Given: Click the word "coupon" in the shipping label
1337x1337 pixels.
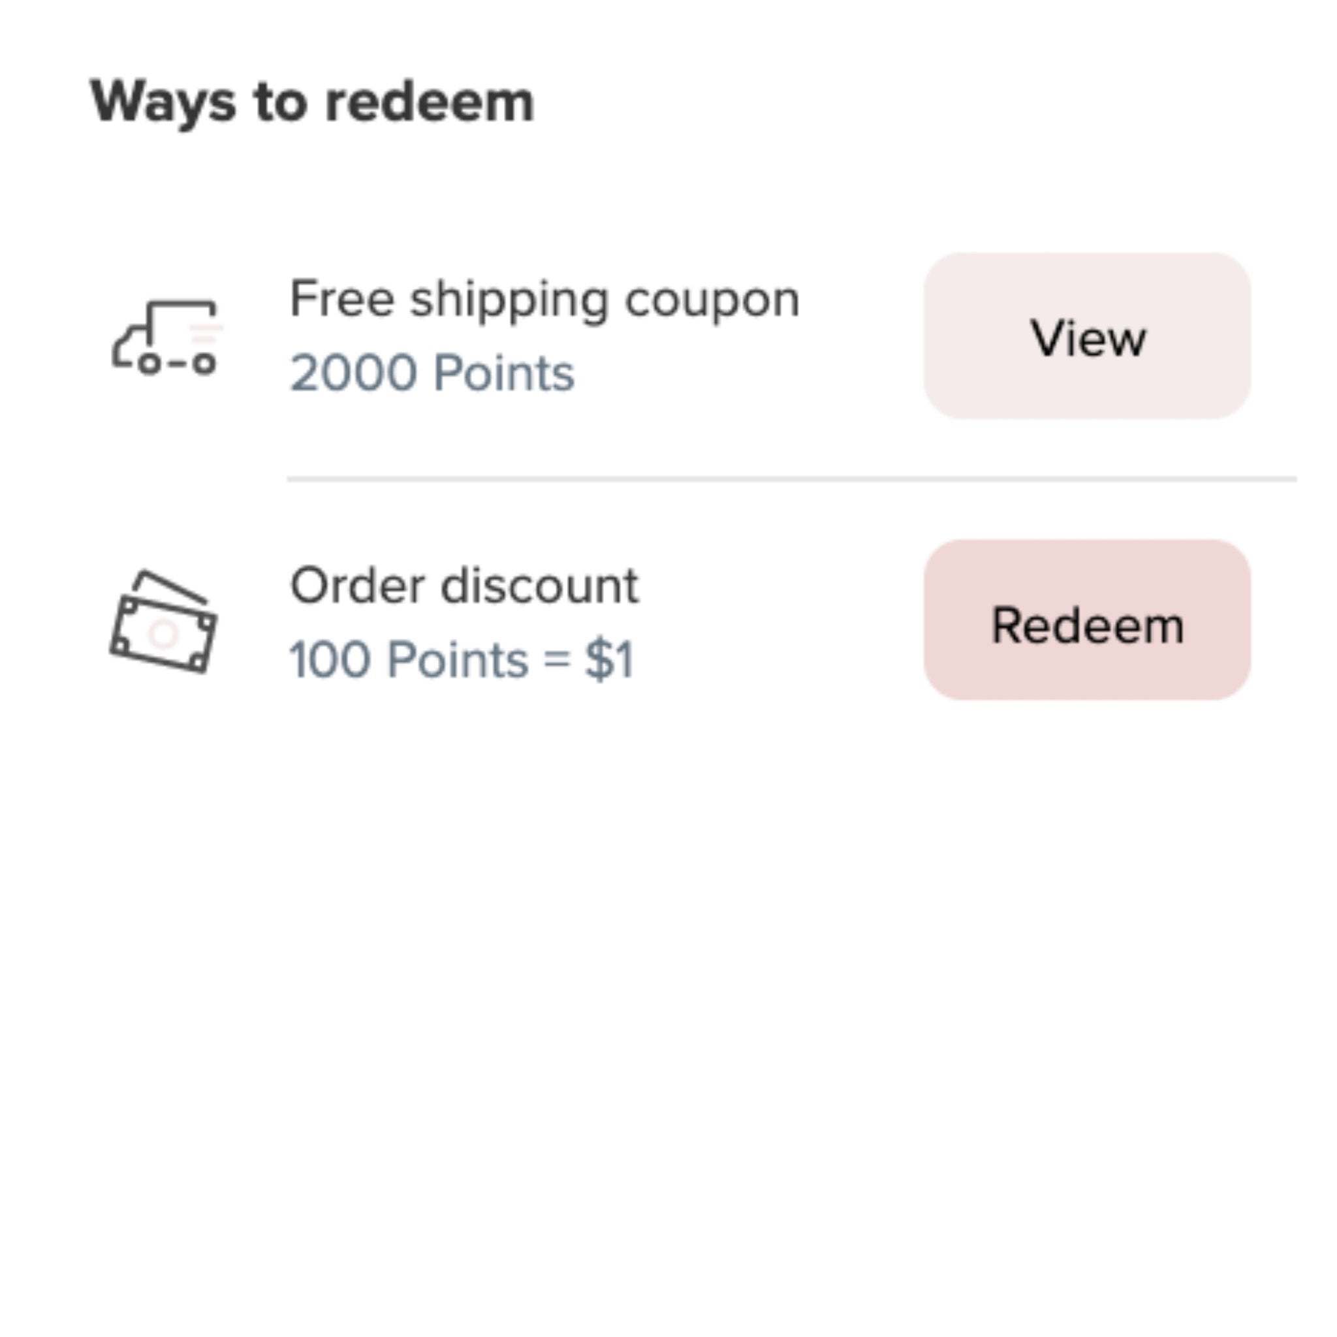Looking at the screenshot, I should 712,301.
